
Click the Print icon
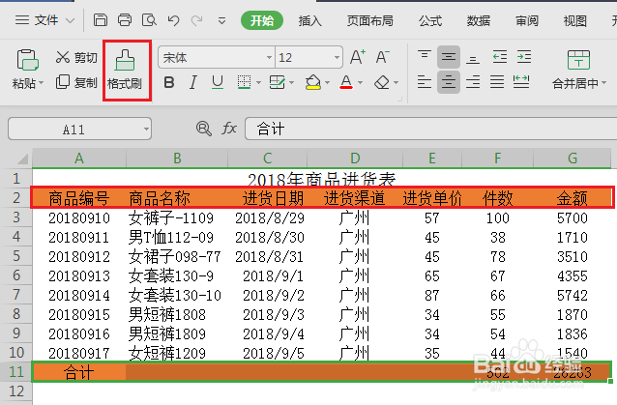pyautogui.click(x=125, y=20)
